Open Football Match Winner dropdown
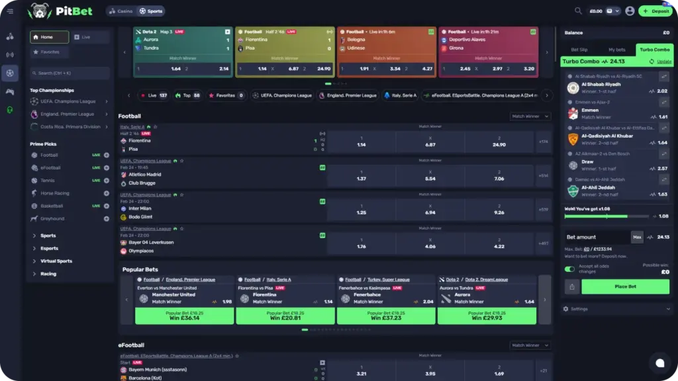The height and width of the screenshot is (381, 678). coord(530,116)
